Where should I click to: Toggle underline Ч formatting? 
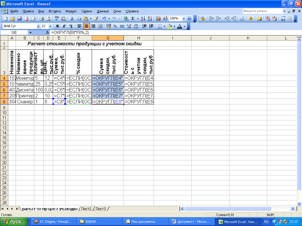71,26
